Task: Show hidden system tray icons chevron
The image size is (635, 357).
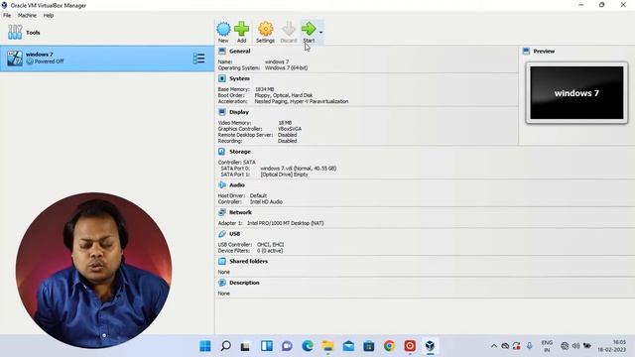Action: (494, 346)
